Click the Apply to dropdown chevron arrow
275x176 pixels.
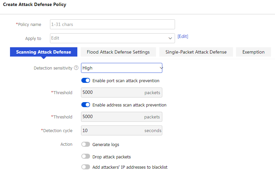point(170,38)
